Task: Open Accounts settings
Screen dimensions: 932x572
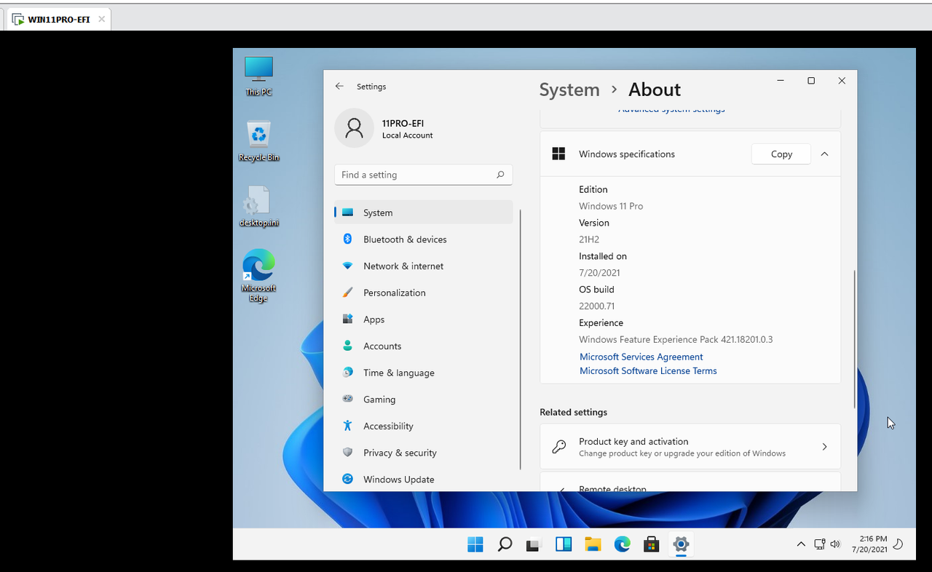Action: 423,346
